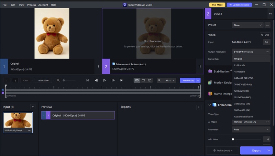
Task: Click the Add Noise value field
Action: pyautogui.click(x=267, y=140)
